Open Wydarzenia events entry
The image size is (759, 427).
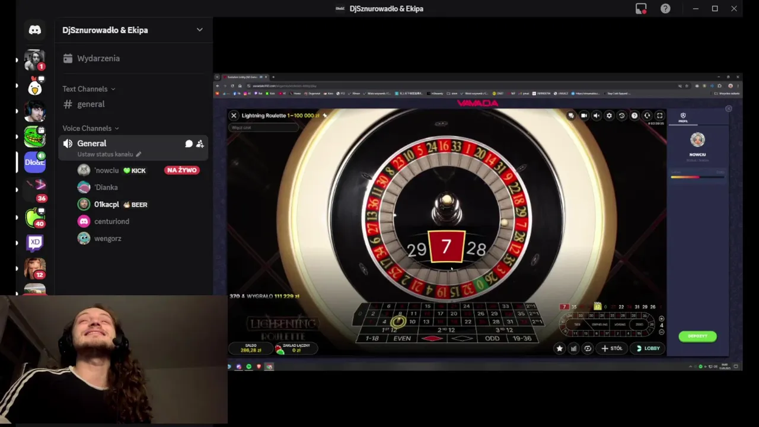coord(133,58)
